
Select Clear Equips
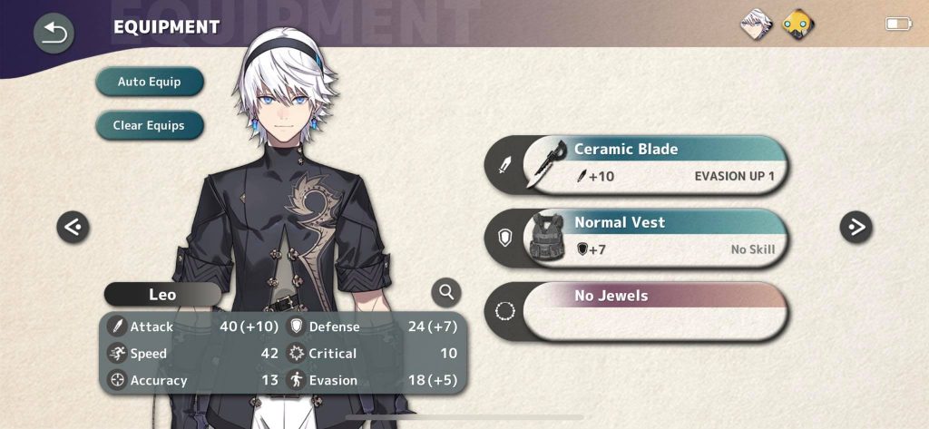150,126
